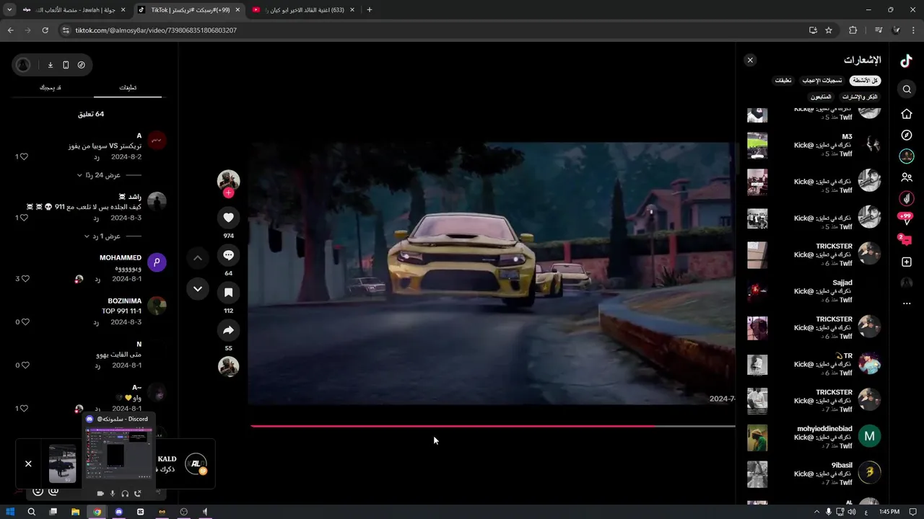
Task: Select the تعليقات notifications filter
Action: 783,81
